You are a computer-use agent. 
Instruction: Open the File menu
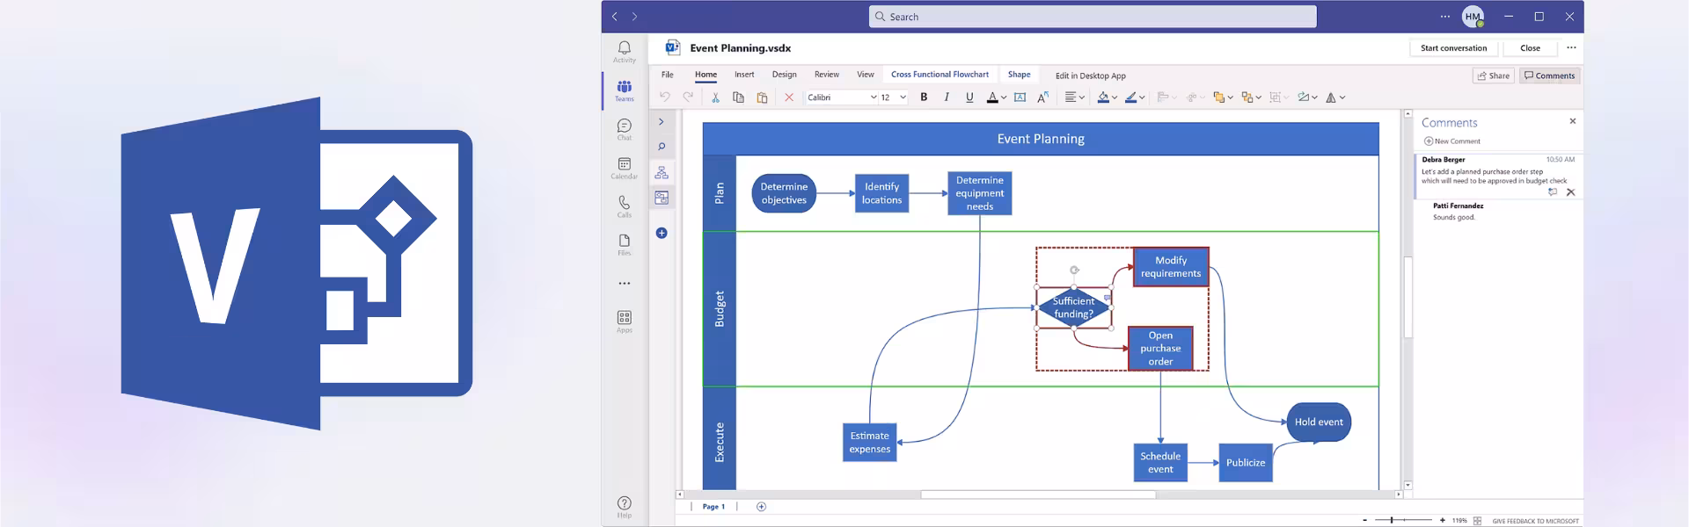click(668, 75)
